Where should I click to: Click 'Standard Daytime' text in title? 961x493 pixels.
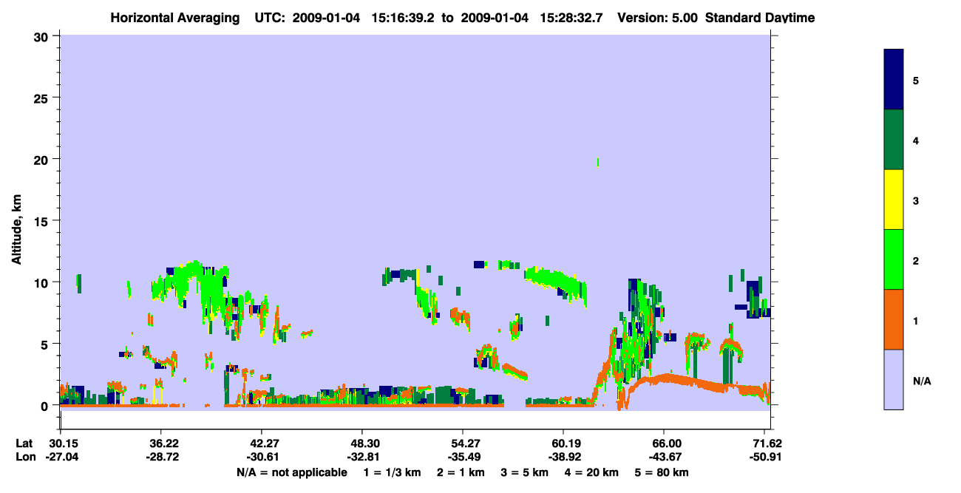pos(760,18)
